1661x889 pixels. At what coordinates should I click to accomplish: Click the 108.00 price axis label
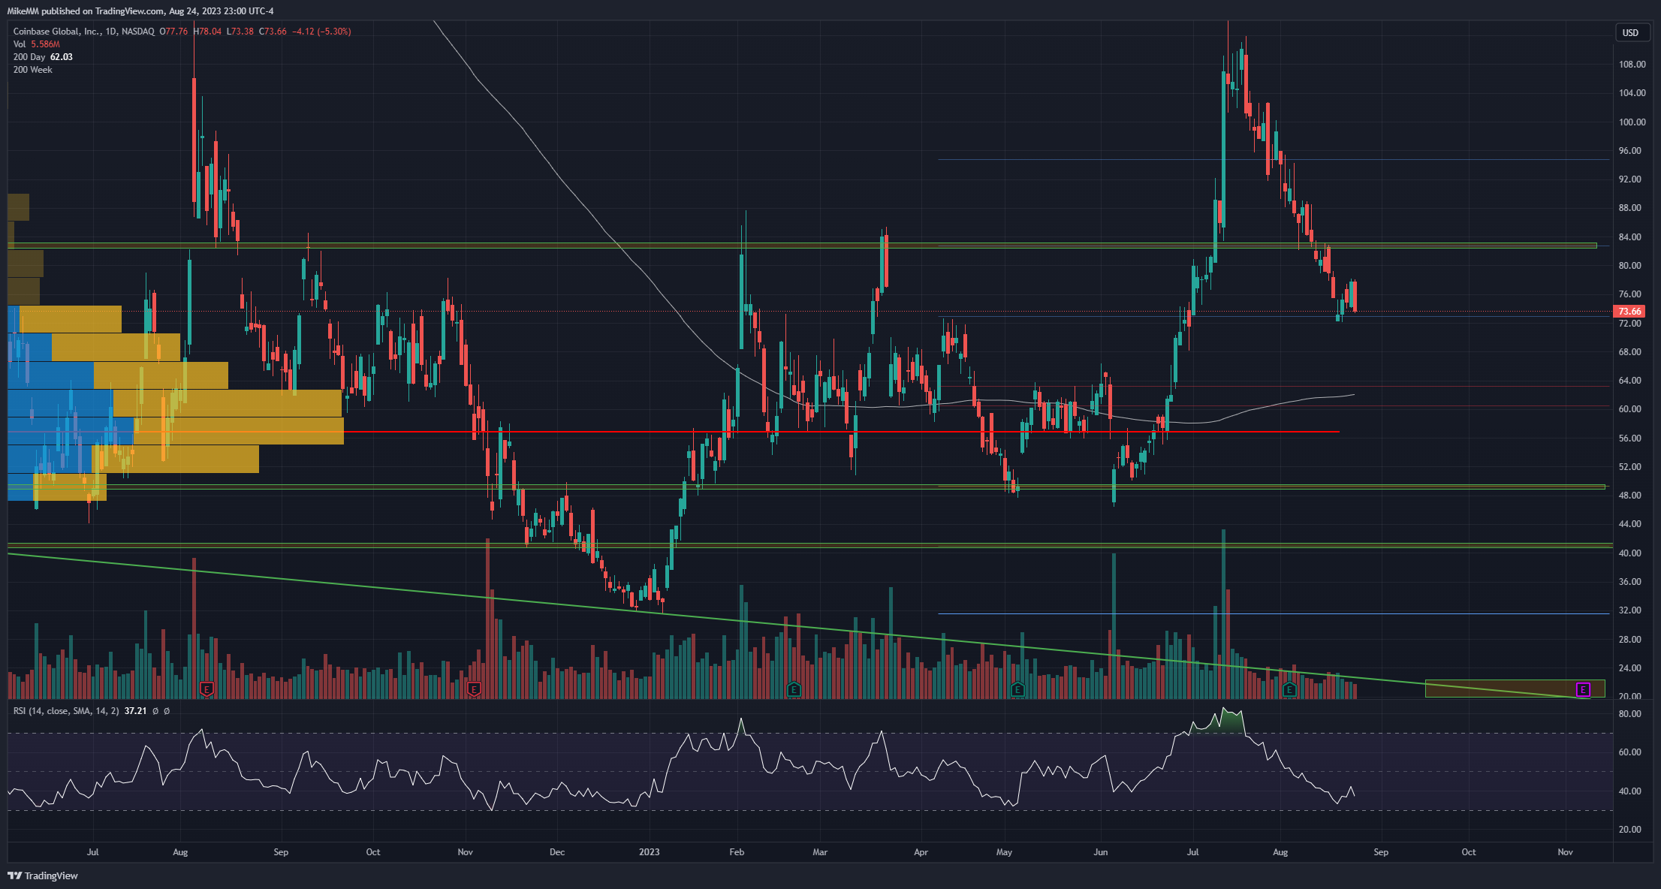coord(1632,65)
